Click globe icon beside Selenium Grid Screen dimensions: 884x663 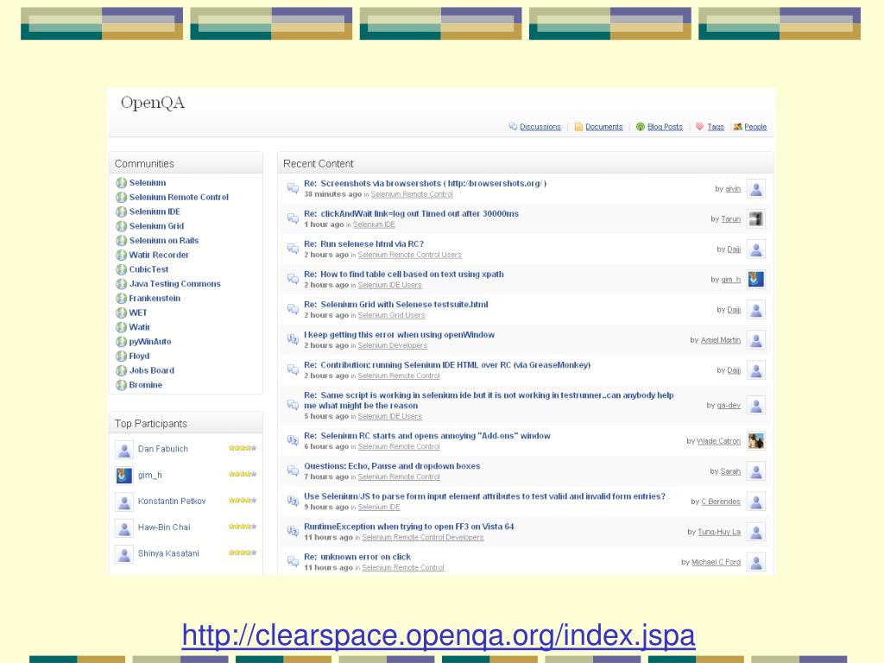click(x=121, y=226)
